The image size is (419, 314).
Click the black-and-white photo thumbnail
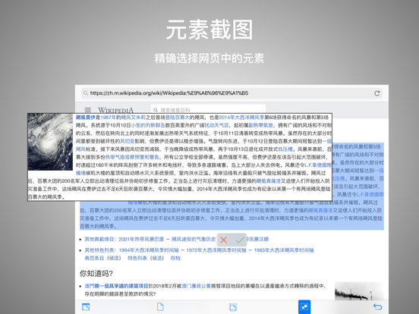tap(359, 290)
